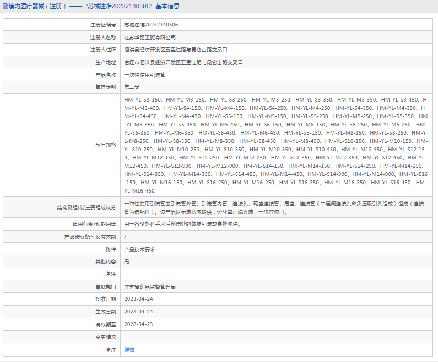Image resolution: width=438 pixels, height=362 pixels.
Task: Open the 详情 details link
Action: coord(129,350)
